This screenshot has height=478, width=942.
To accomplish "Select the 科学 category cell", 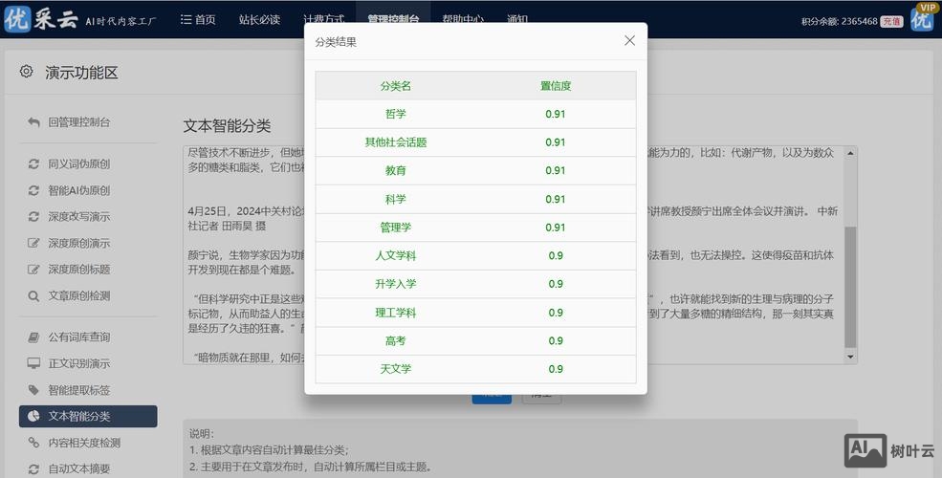I will coord(396,199).
